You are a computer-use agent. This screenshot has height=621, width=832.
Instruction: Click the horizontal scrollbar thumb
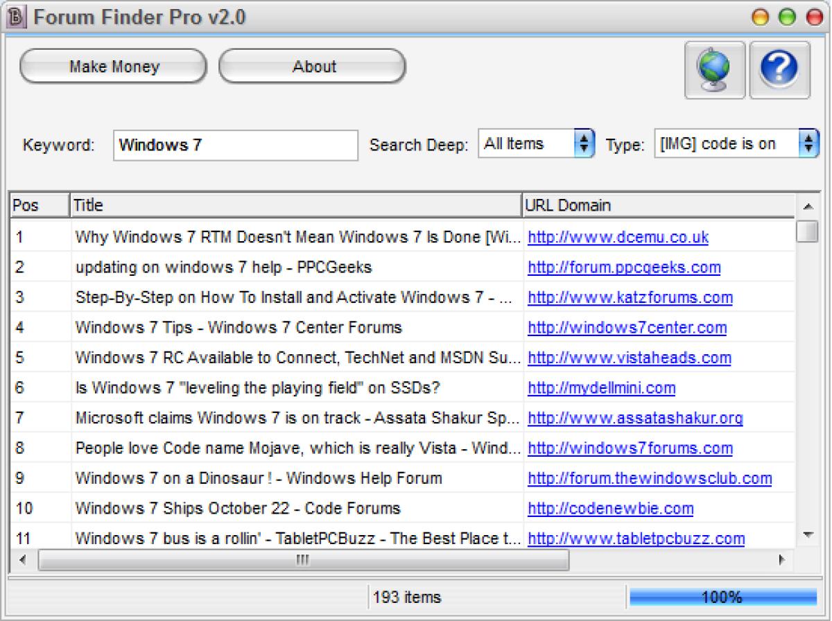303,559
